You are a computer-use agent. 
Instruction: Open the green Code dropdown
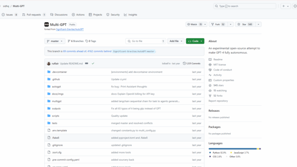click(x=195, y=41)
